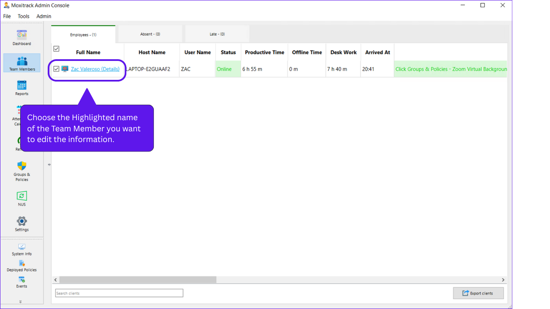Close the Moxitrack Admin Console window
The height and width of the screenshot is (309, 550).
(502, 6)
